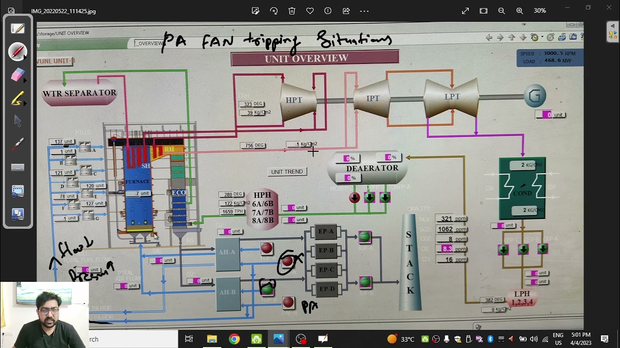Click the down arrow in SCADA navigation toolbar
This screenshot has height=348, width=620.
tap(523, 37)
